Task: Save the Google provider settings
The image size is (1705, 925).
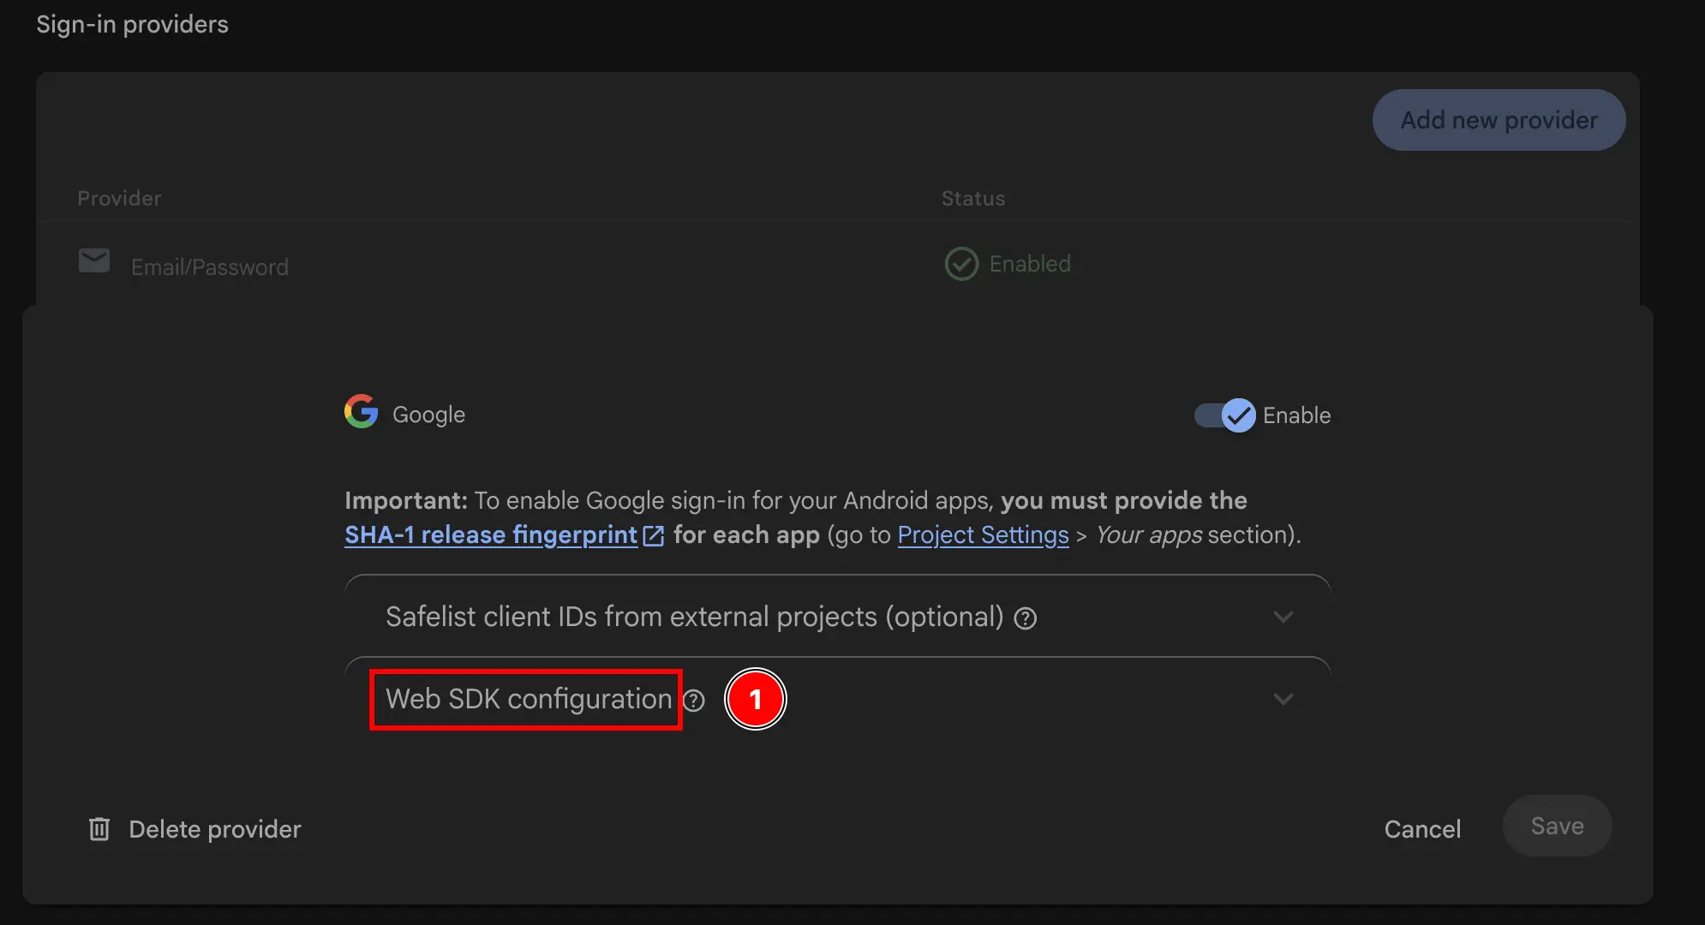Action: click(1557, 826)
